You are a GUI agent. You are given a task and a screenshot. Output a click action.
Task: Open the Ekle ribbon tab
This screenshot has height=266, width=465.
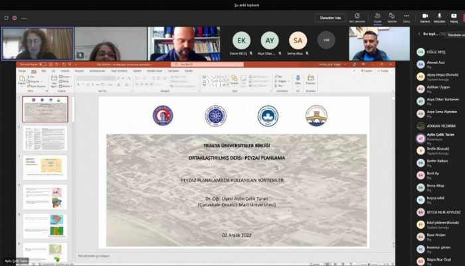click(x=44, y=71)
